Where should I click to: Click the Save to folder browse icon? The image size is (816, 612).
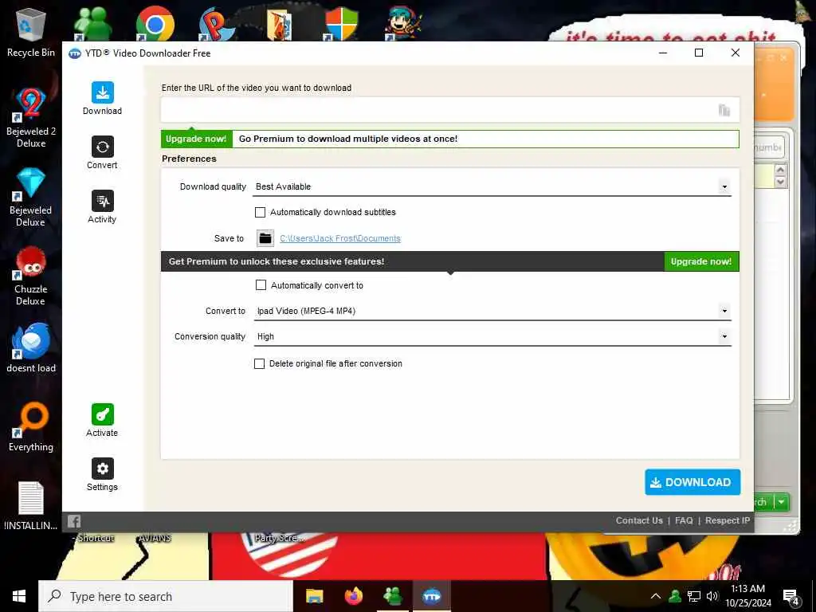pyautogui.click(x=265, y=238)
